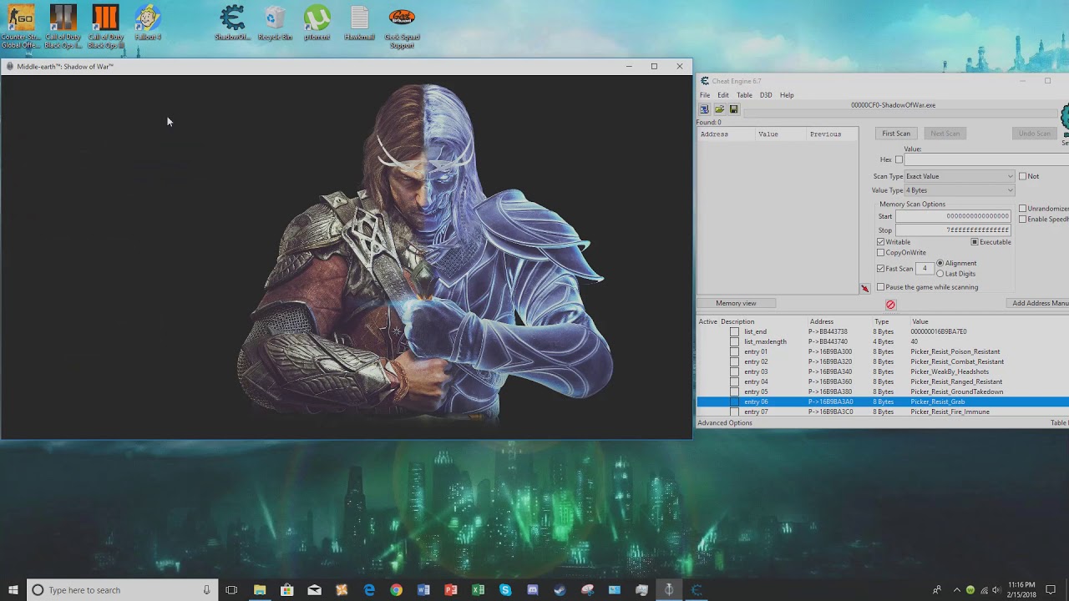Click the Fast Scan alignment value field
This screenshot has height=601, width=1069.
[x=925, y=269]
